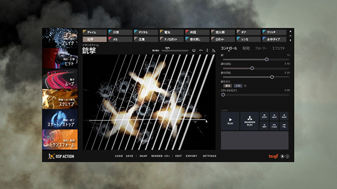Click the first round icon beside the tsugi logo

pyautogui.click(x=283, y=156)
